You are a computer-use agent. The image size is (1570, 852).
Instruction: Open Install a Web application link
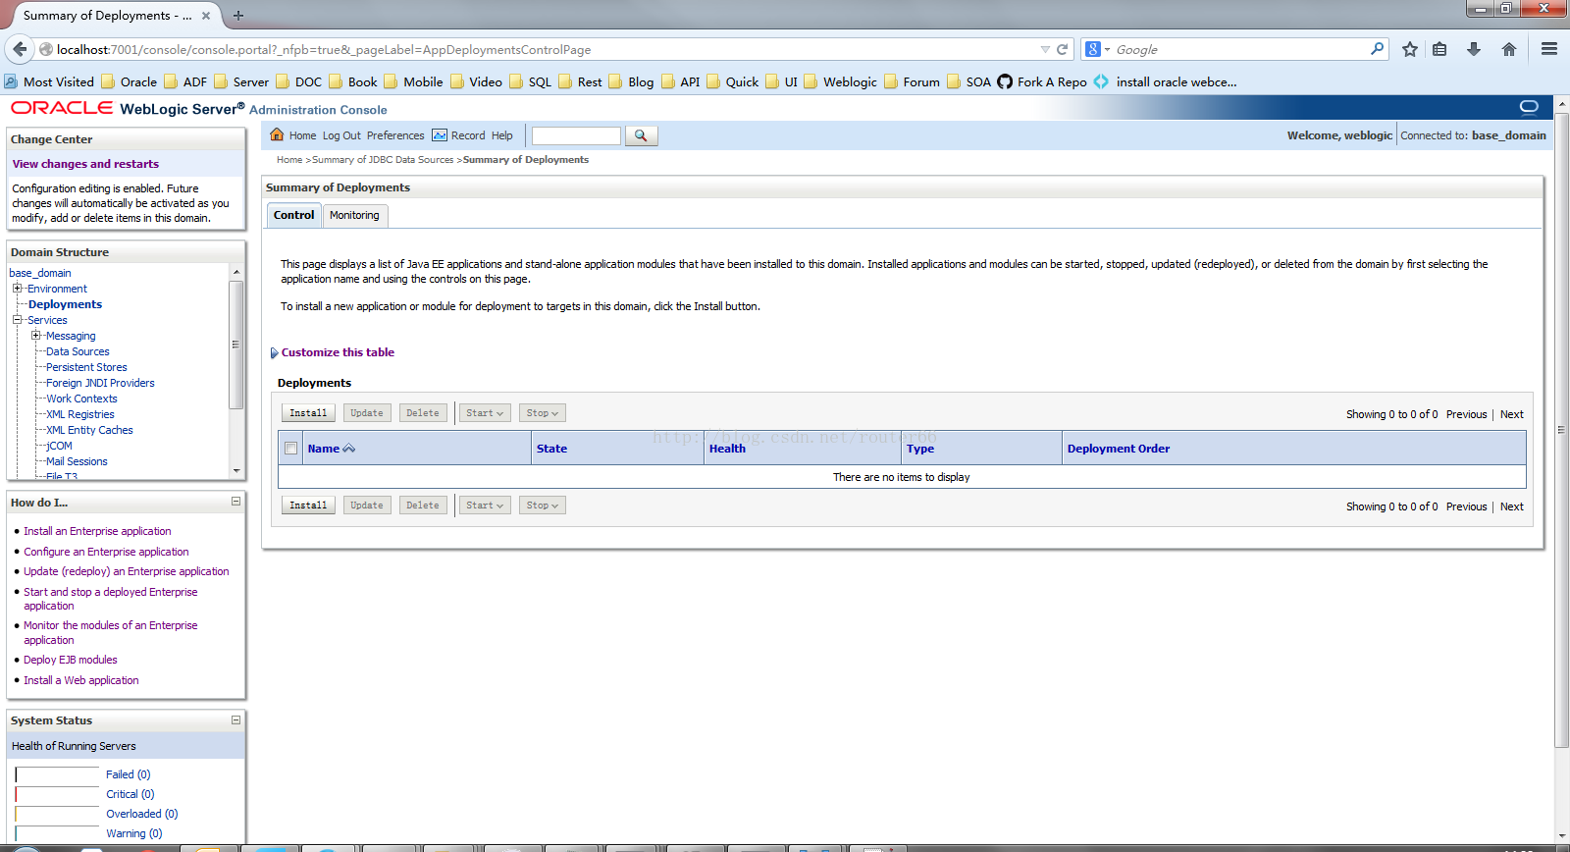click(81, 680)
